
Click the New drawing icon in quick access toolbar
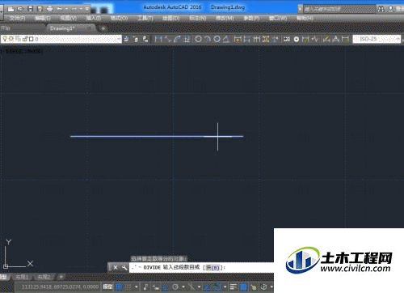click(x=11, y=9)
